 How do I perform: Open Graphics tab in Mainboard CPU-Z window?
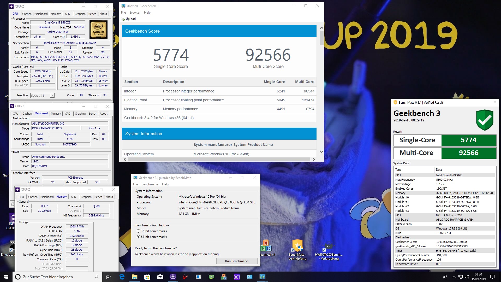click(x=80, y=114)
